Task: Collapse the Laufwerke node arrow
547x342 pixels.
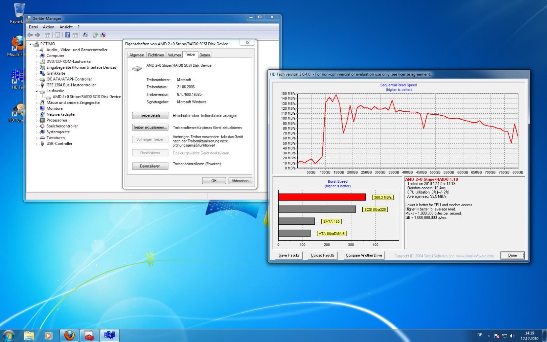Action: [x=37, y=91]
